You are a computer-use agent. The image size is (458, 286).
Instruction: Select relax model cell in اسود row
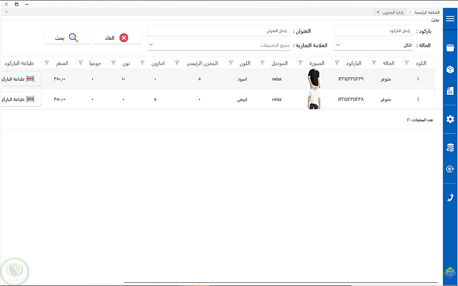pyautogui.click(x=277, y=79)
